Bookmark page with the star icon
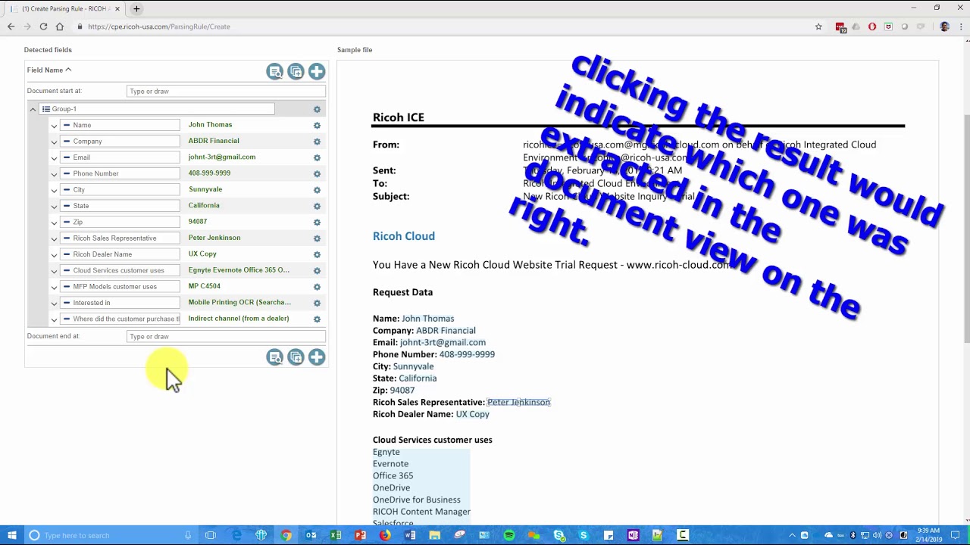970x545 pixels. click(818, 26)
